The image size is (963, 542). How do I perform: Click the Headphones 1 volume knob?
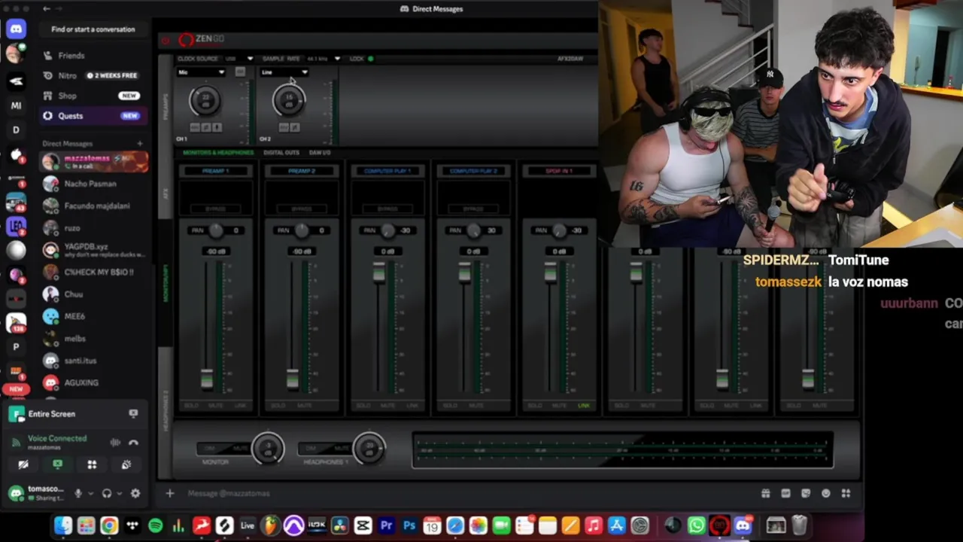[x=369, y=449]
